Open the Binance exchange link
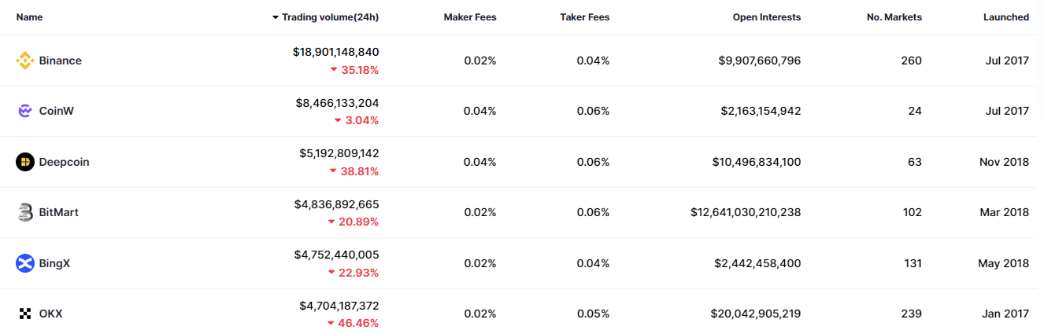The width and height of the screenshot is (1044, 334). click(x=61, y=61)
